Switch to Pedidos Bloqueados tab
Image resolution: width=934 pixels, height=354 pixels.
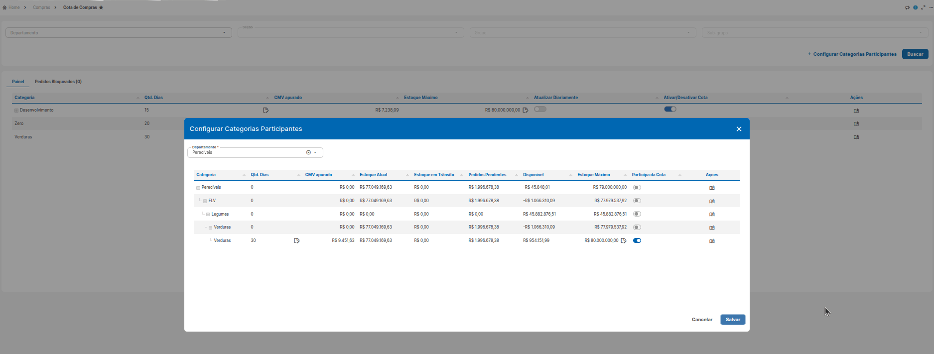pos(58,82)
